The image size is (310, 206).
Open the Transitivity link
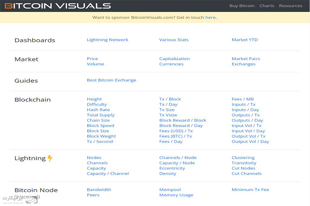point(244,163)
